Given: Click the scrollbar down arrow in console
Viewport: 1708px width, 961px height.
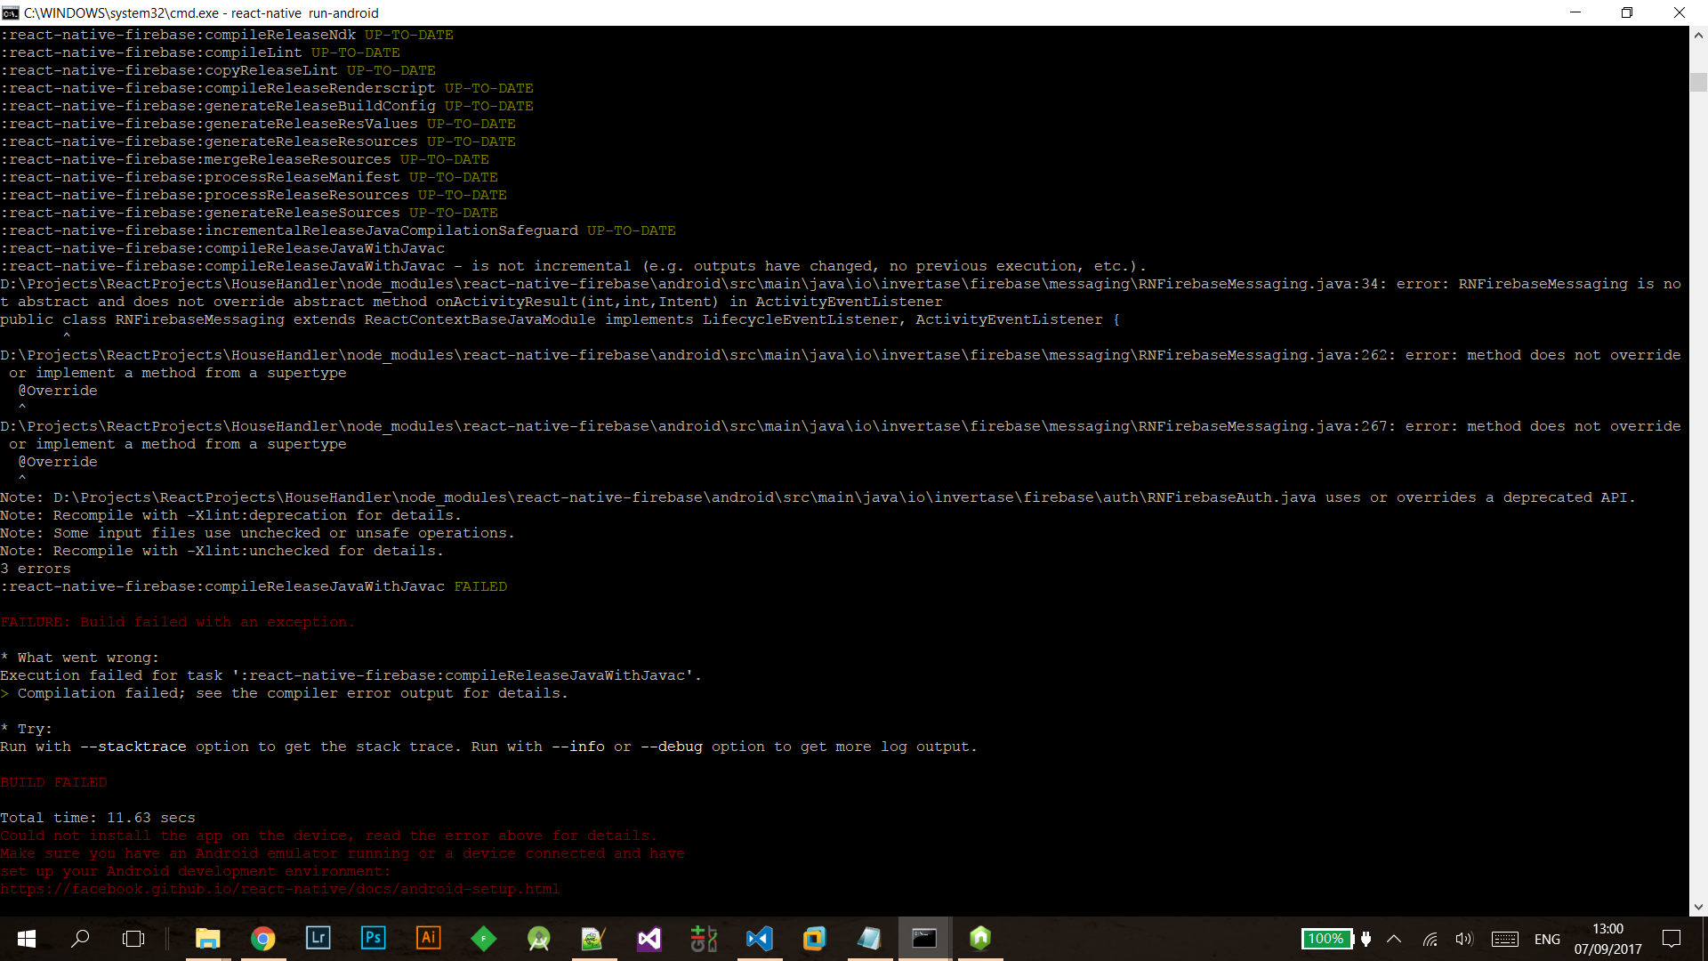Looking at the screenshot, I should [1698, 907].
